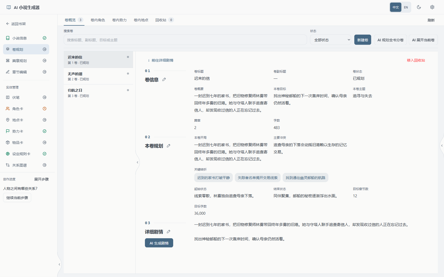Collapse the volume list panel chevron
Image resolution: width=444 pixels, height=277 pixels.
pos(137,162)
